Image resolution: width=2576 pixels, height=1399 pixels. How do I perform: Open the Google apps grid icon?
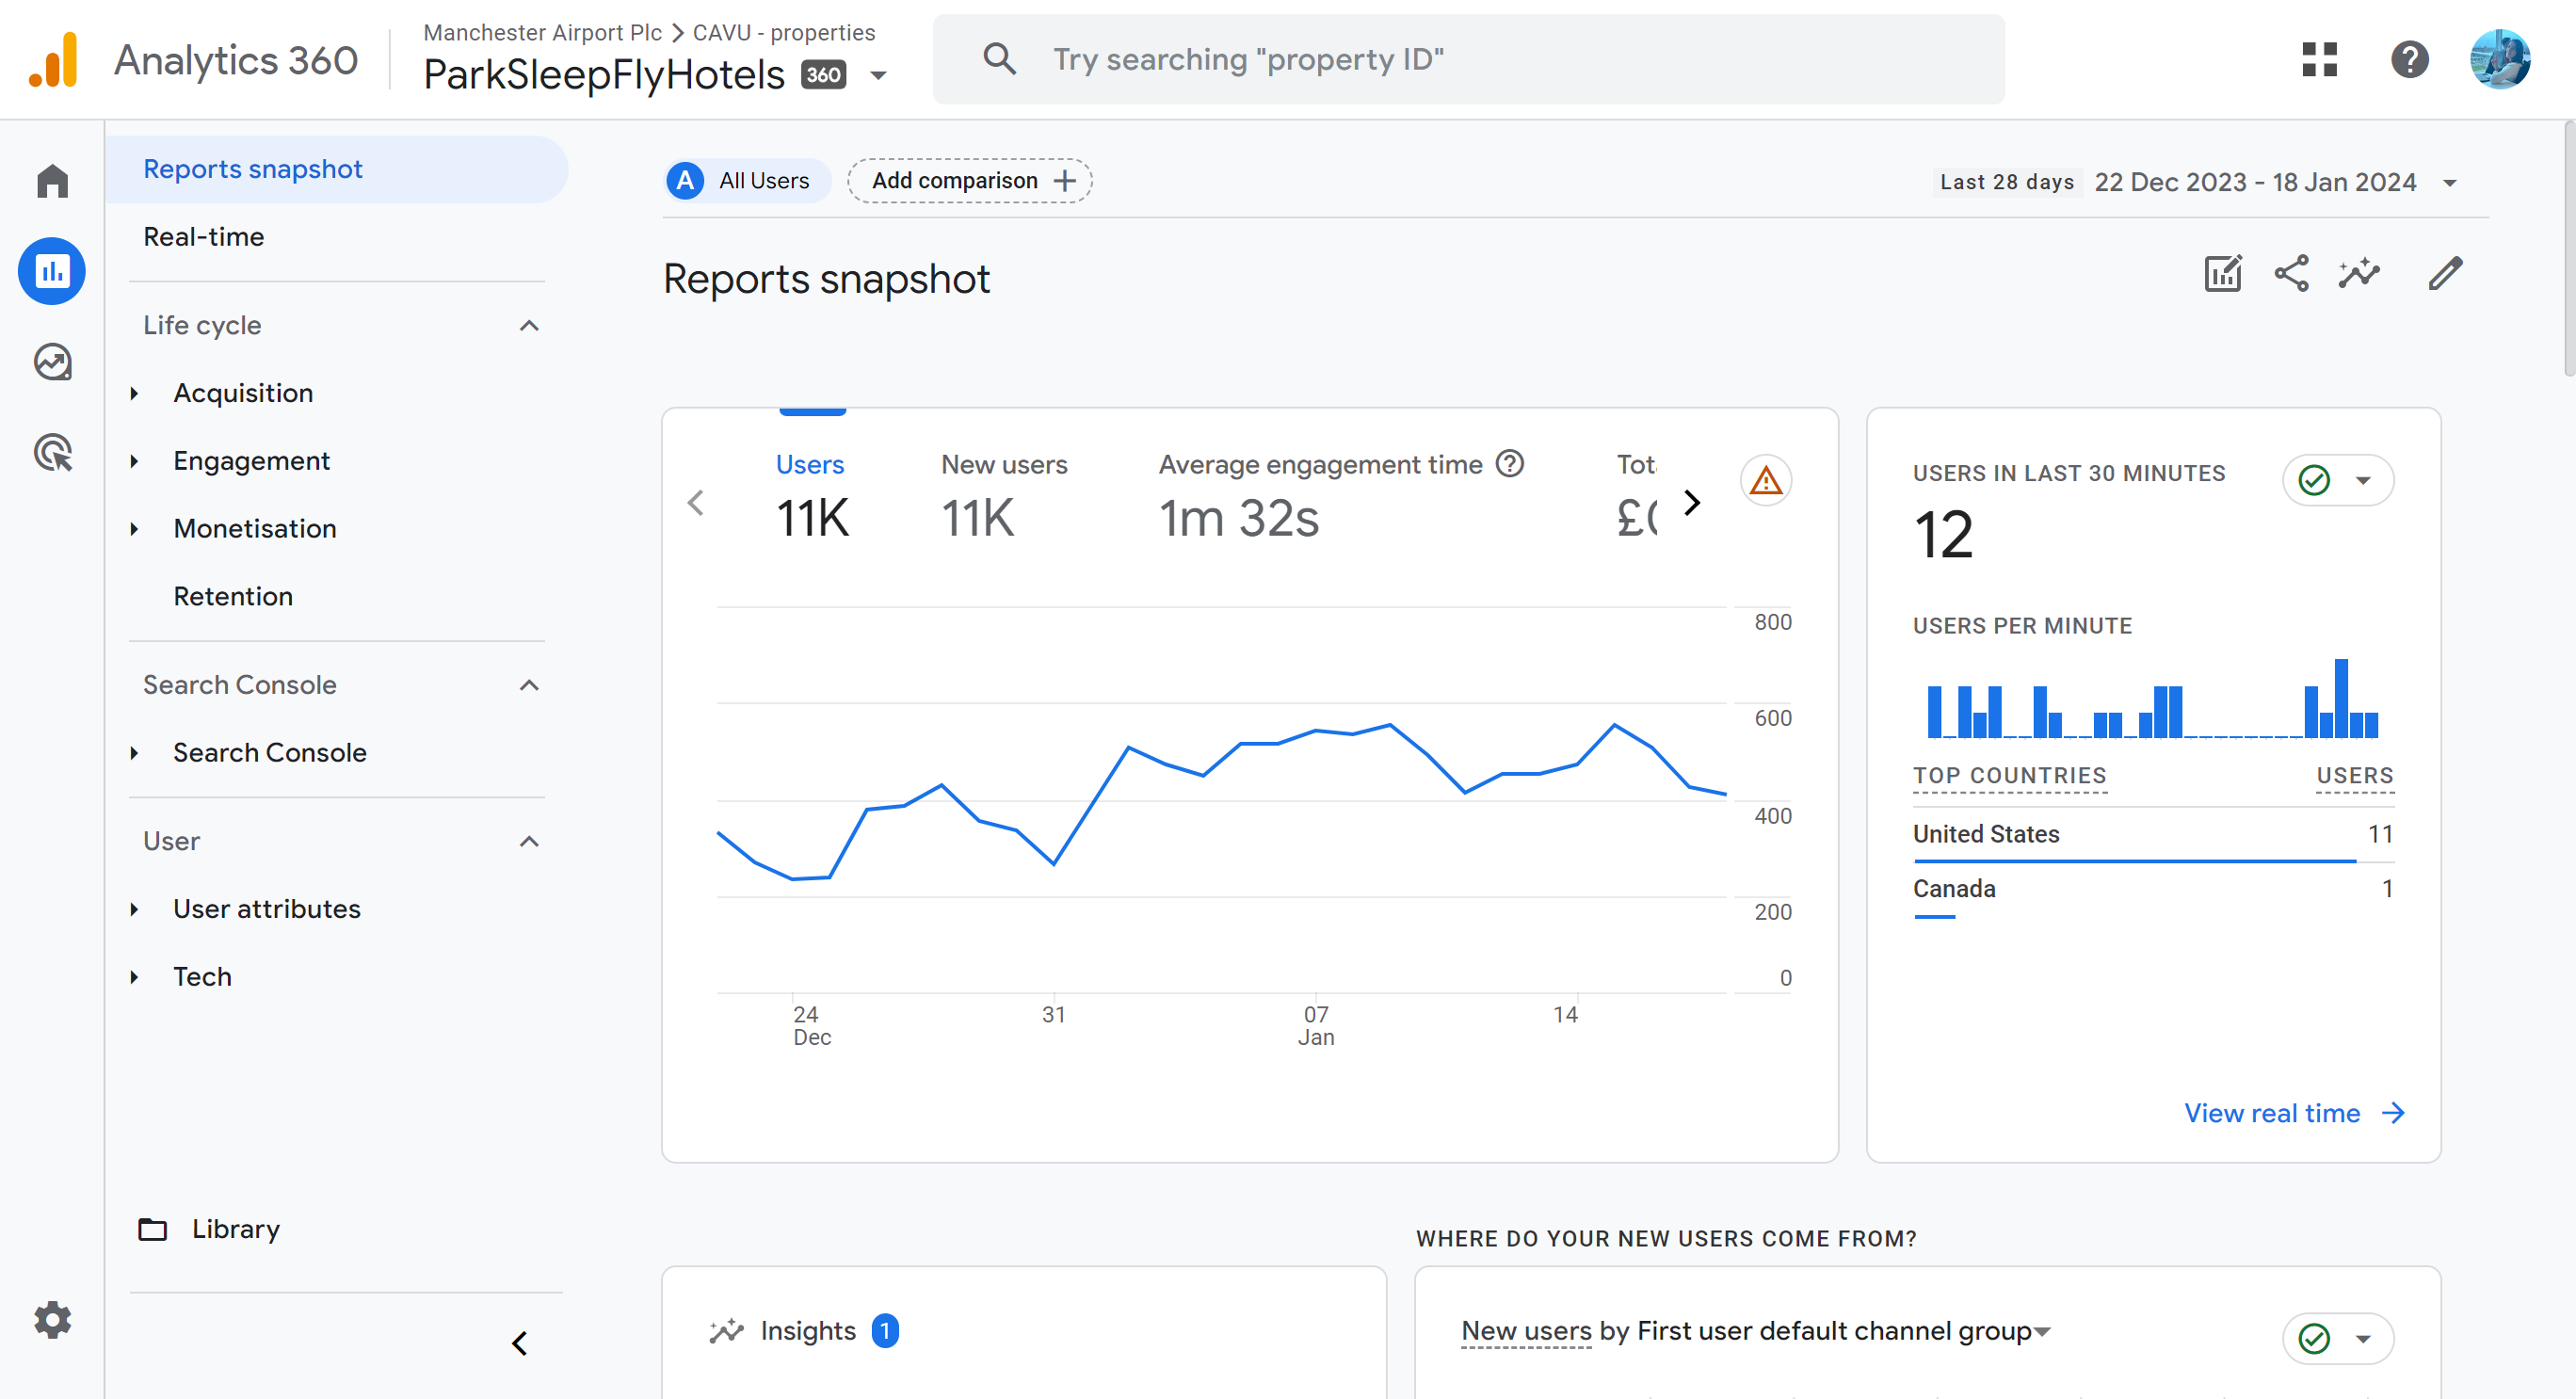pyautogui.click(x=2319, y=59)
